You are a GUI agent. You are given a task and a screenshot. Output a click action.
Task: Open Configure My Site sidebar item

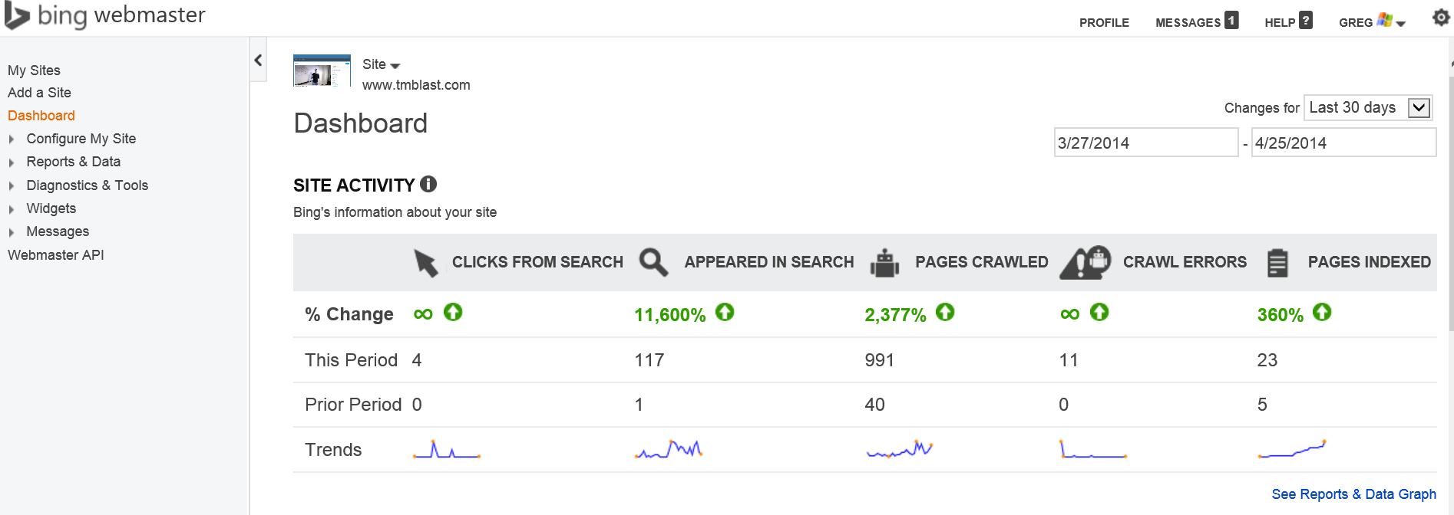coord(81,139)
